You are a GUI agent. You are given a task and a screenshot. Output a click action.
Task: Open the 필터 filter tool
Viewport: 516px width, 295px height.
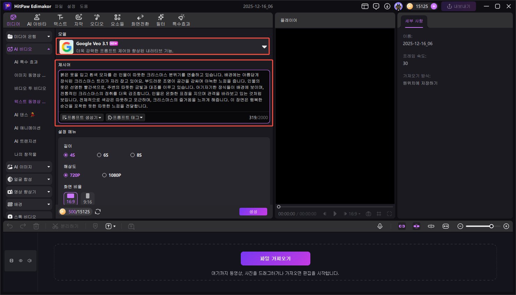(160, 19)
